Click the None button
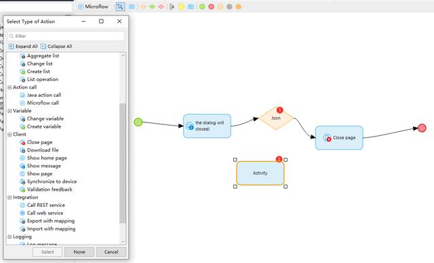Image resolution: width=434 pixels, height=263 pixels. 79,252
